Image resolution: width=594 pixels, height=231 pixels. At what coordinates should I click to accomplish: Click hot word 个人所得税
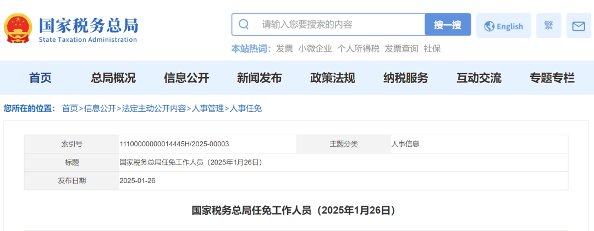click(358, 48)
